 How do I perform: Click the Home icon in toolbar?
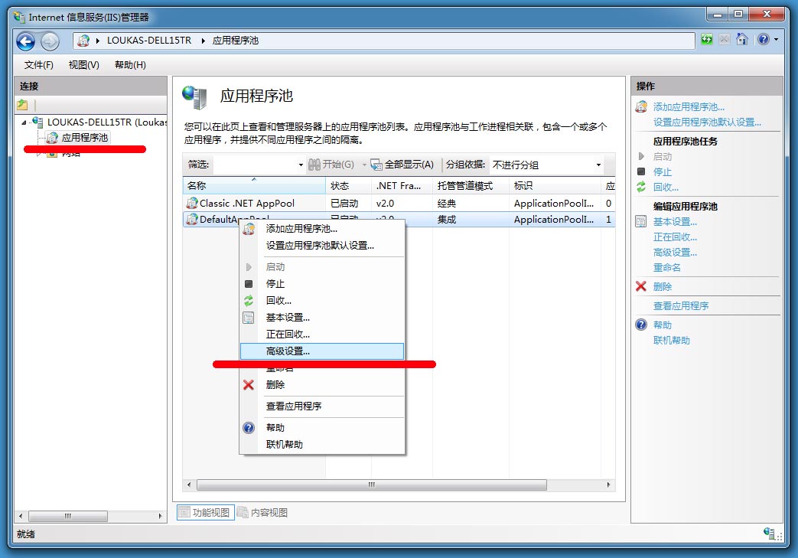pos(742,39)
